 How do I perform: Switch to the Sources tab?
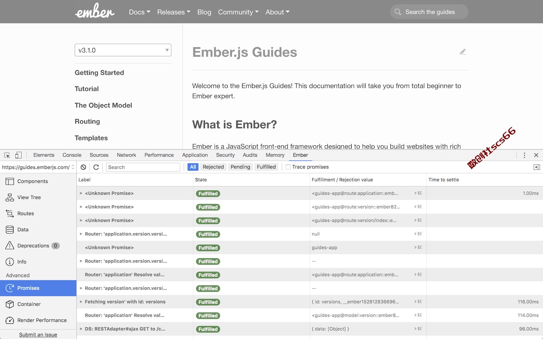click(x=99, y=155)
